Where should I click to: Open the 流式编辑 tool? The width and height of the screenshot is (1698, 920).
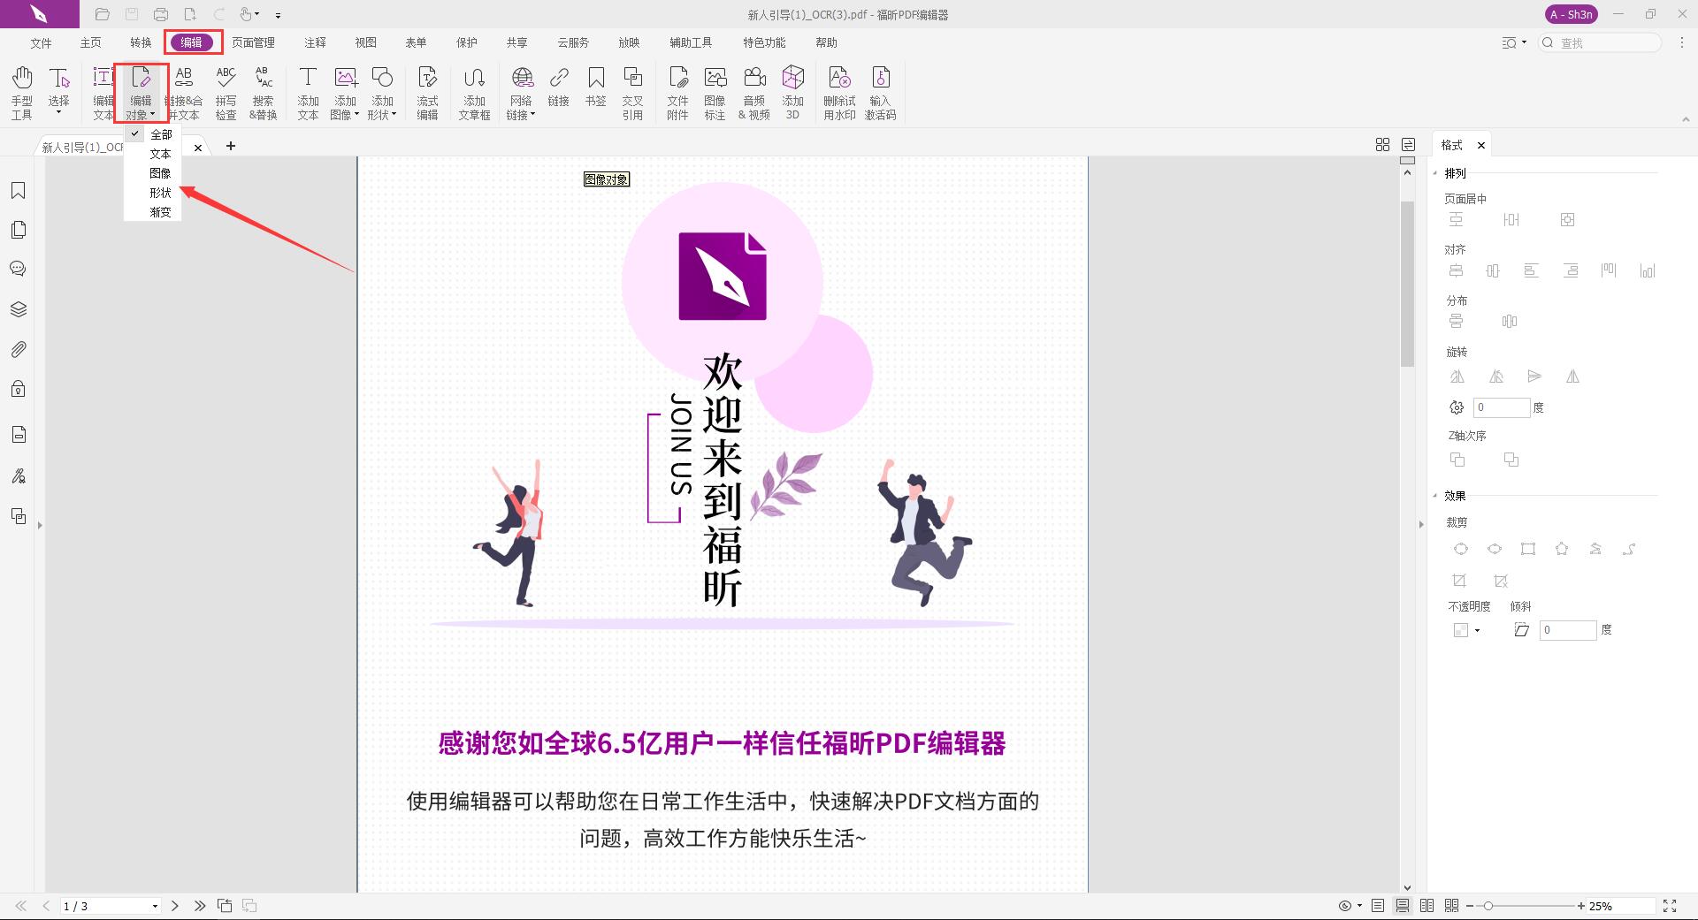click(427, 91)
